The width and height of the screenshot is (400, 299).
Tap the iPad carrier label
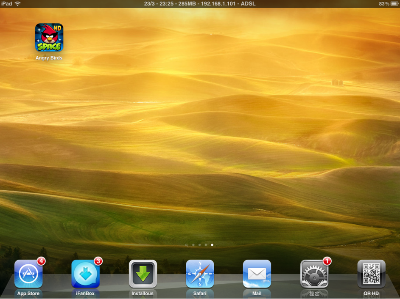click(x=6, y=3)
